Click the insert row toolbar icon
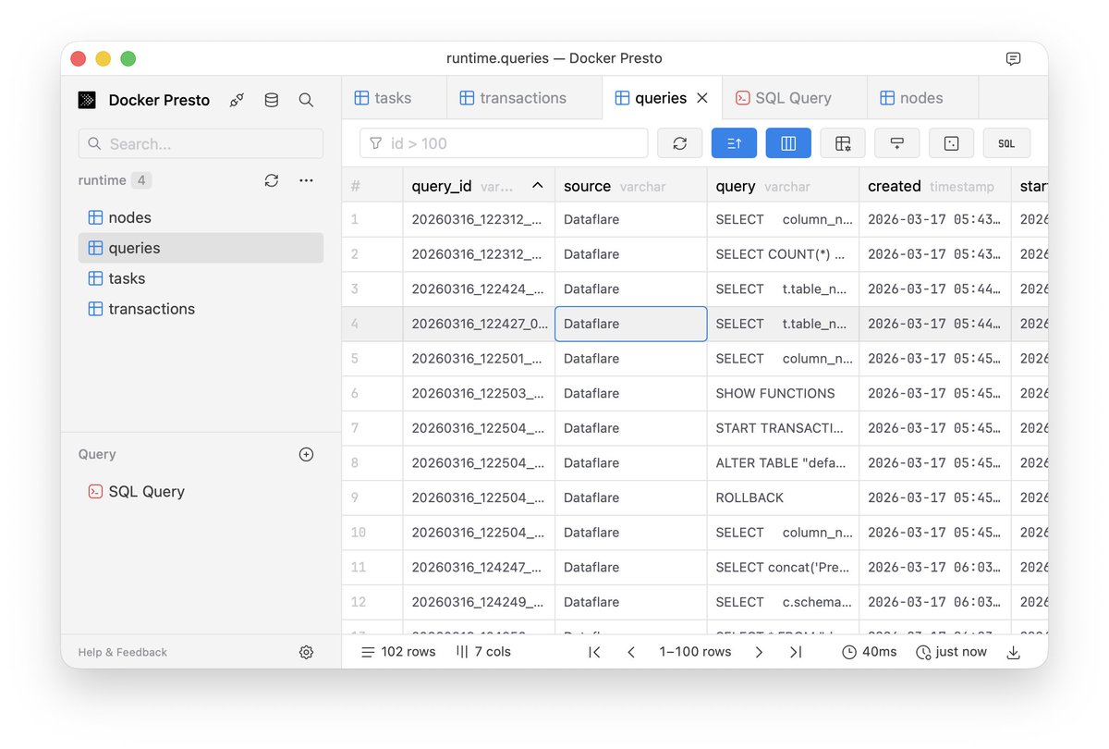 click(x=897, y=143)
